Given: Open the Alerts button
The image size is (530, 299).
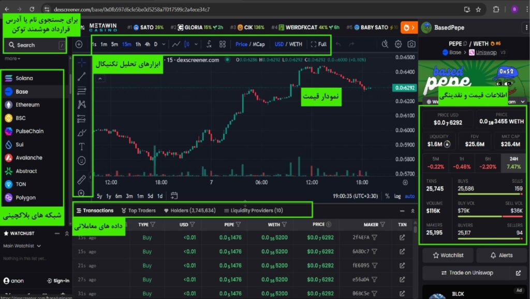Looking at the screenshot, I should [x=501, y=255].
